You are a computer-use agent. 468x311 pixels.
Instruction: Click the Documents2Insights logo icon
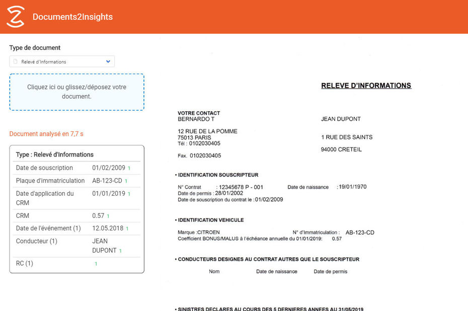[x=16, y=17]
